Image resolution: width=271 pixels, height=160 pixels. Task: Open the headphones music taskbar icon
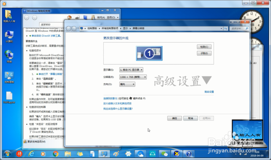coord(152,154)
